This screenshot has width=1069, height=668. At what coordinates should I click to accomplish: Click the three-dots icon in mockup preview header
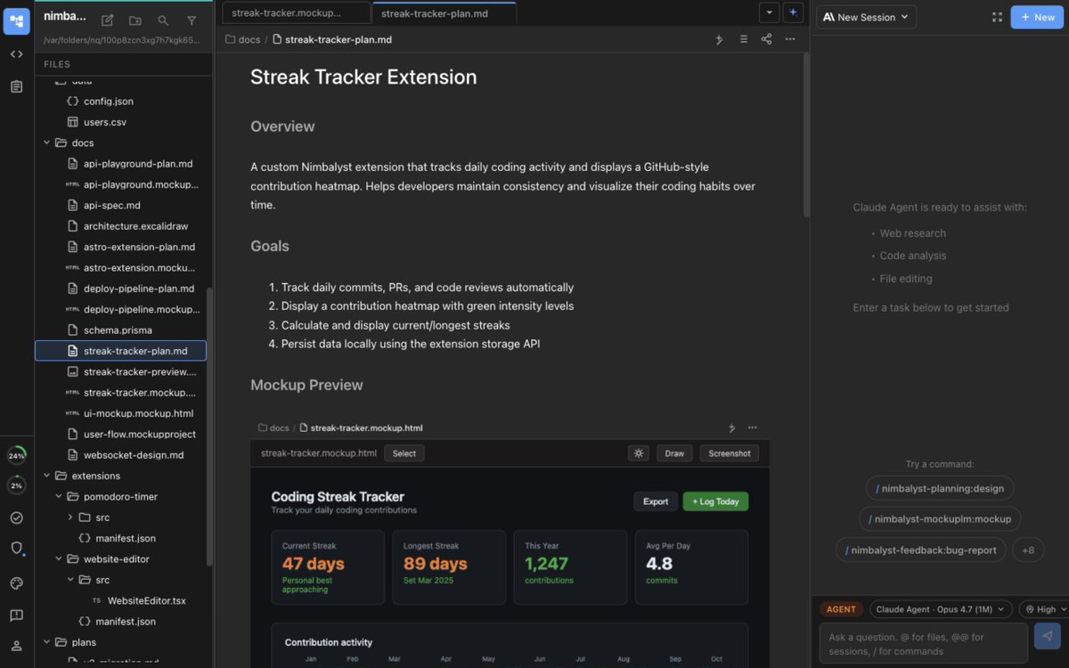(753, 428)
